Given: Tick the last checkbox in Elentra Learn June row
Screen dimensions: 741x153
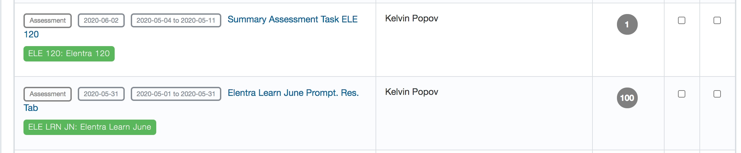Looking at the screenshot, I should (717, 94).
